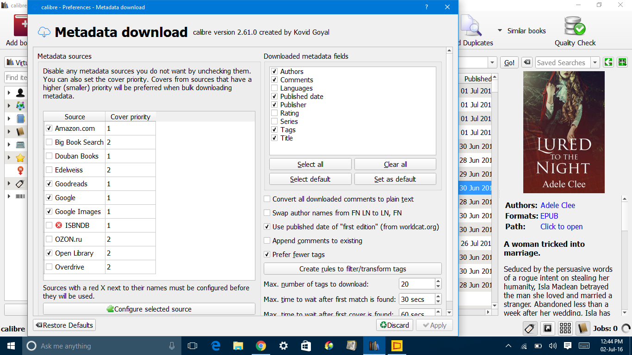Toggle the Cover Browser panel button
632x355 pixels.
pos(548,329)
